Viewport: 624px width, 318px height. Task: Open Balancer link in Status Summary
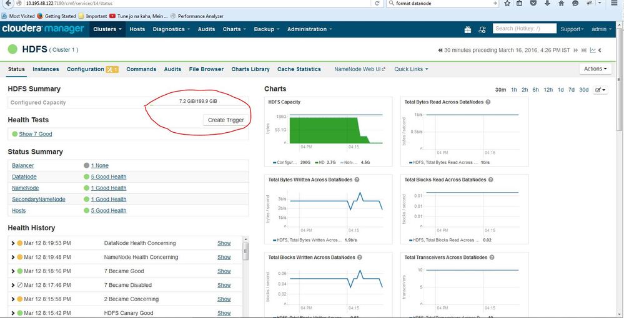22,166
